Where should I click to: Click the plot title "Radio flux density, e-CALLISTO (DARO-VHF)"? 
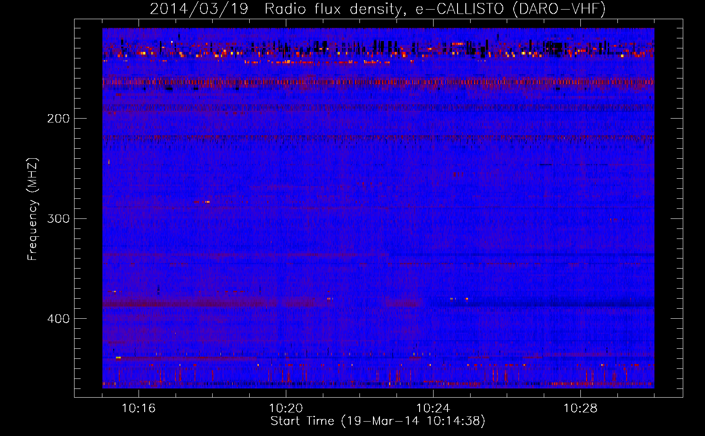point(435,9)
